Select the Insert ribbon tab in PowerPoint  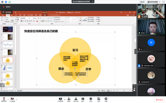tap(12, 15)
